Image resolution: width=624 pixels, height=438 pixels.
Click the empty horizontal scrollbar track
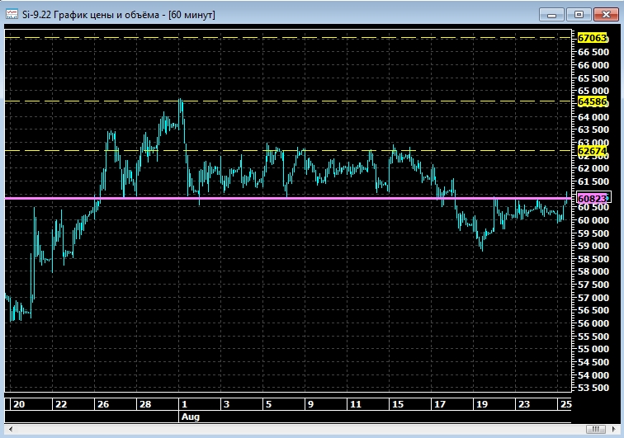tap(289, 429)
